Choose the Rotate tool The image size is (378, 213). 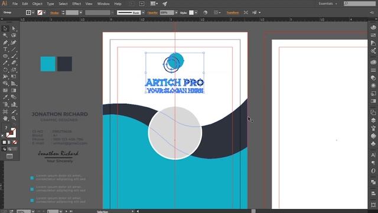click(x=5, y=70)
